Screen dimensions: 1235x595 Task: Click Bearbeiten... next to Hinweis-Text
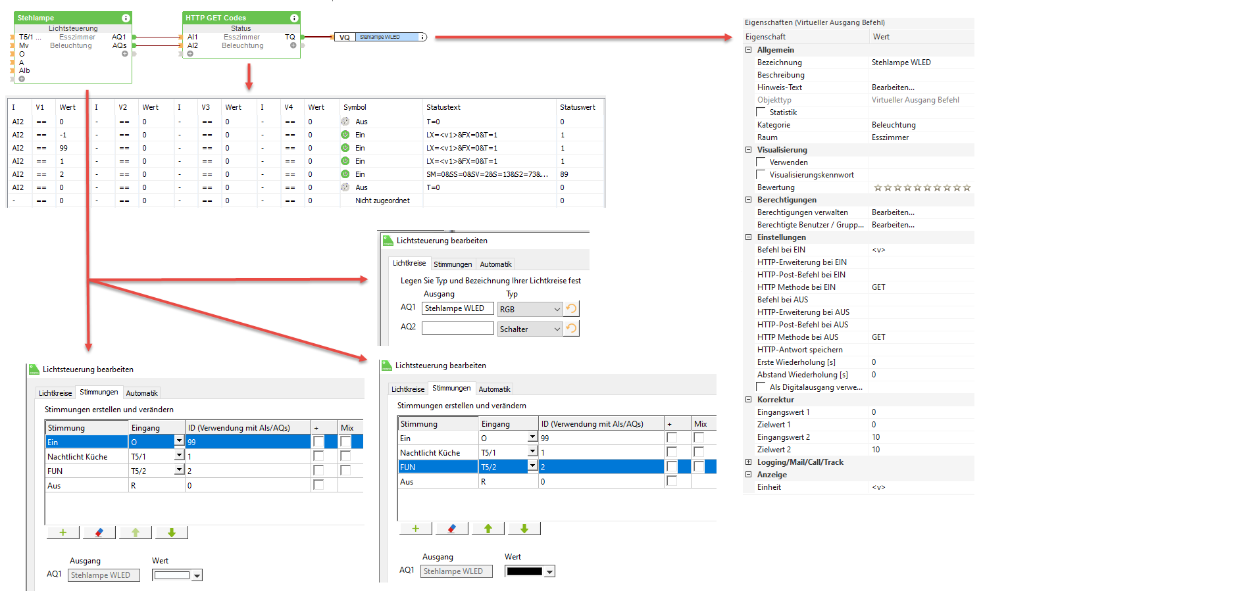893,87
